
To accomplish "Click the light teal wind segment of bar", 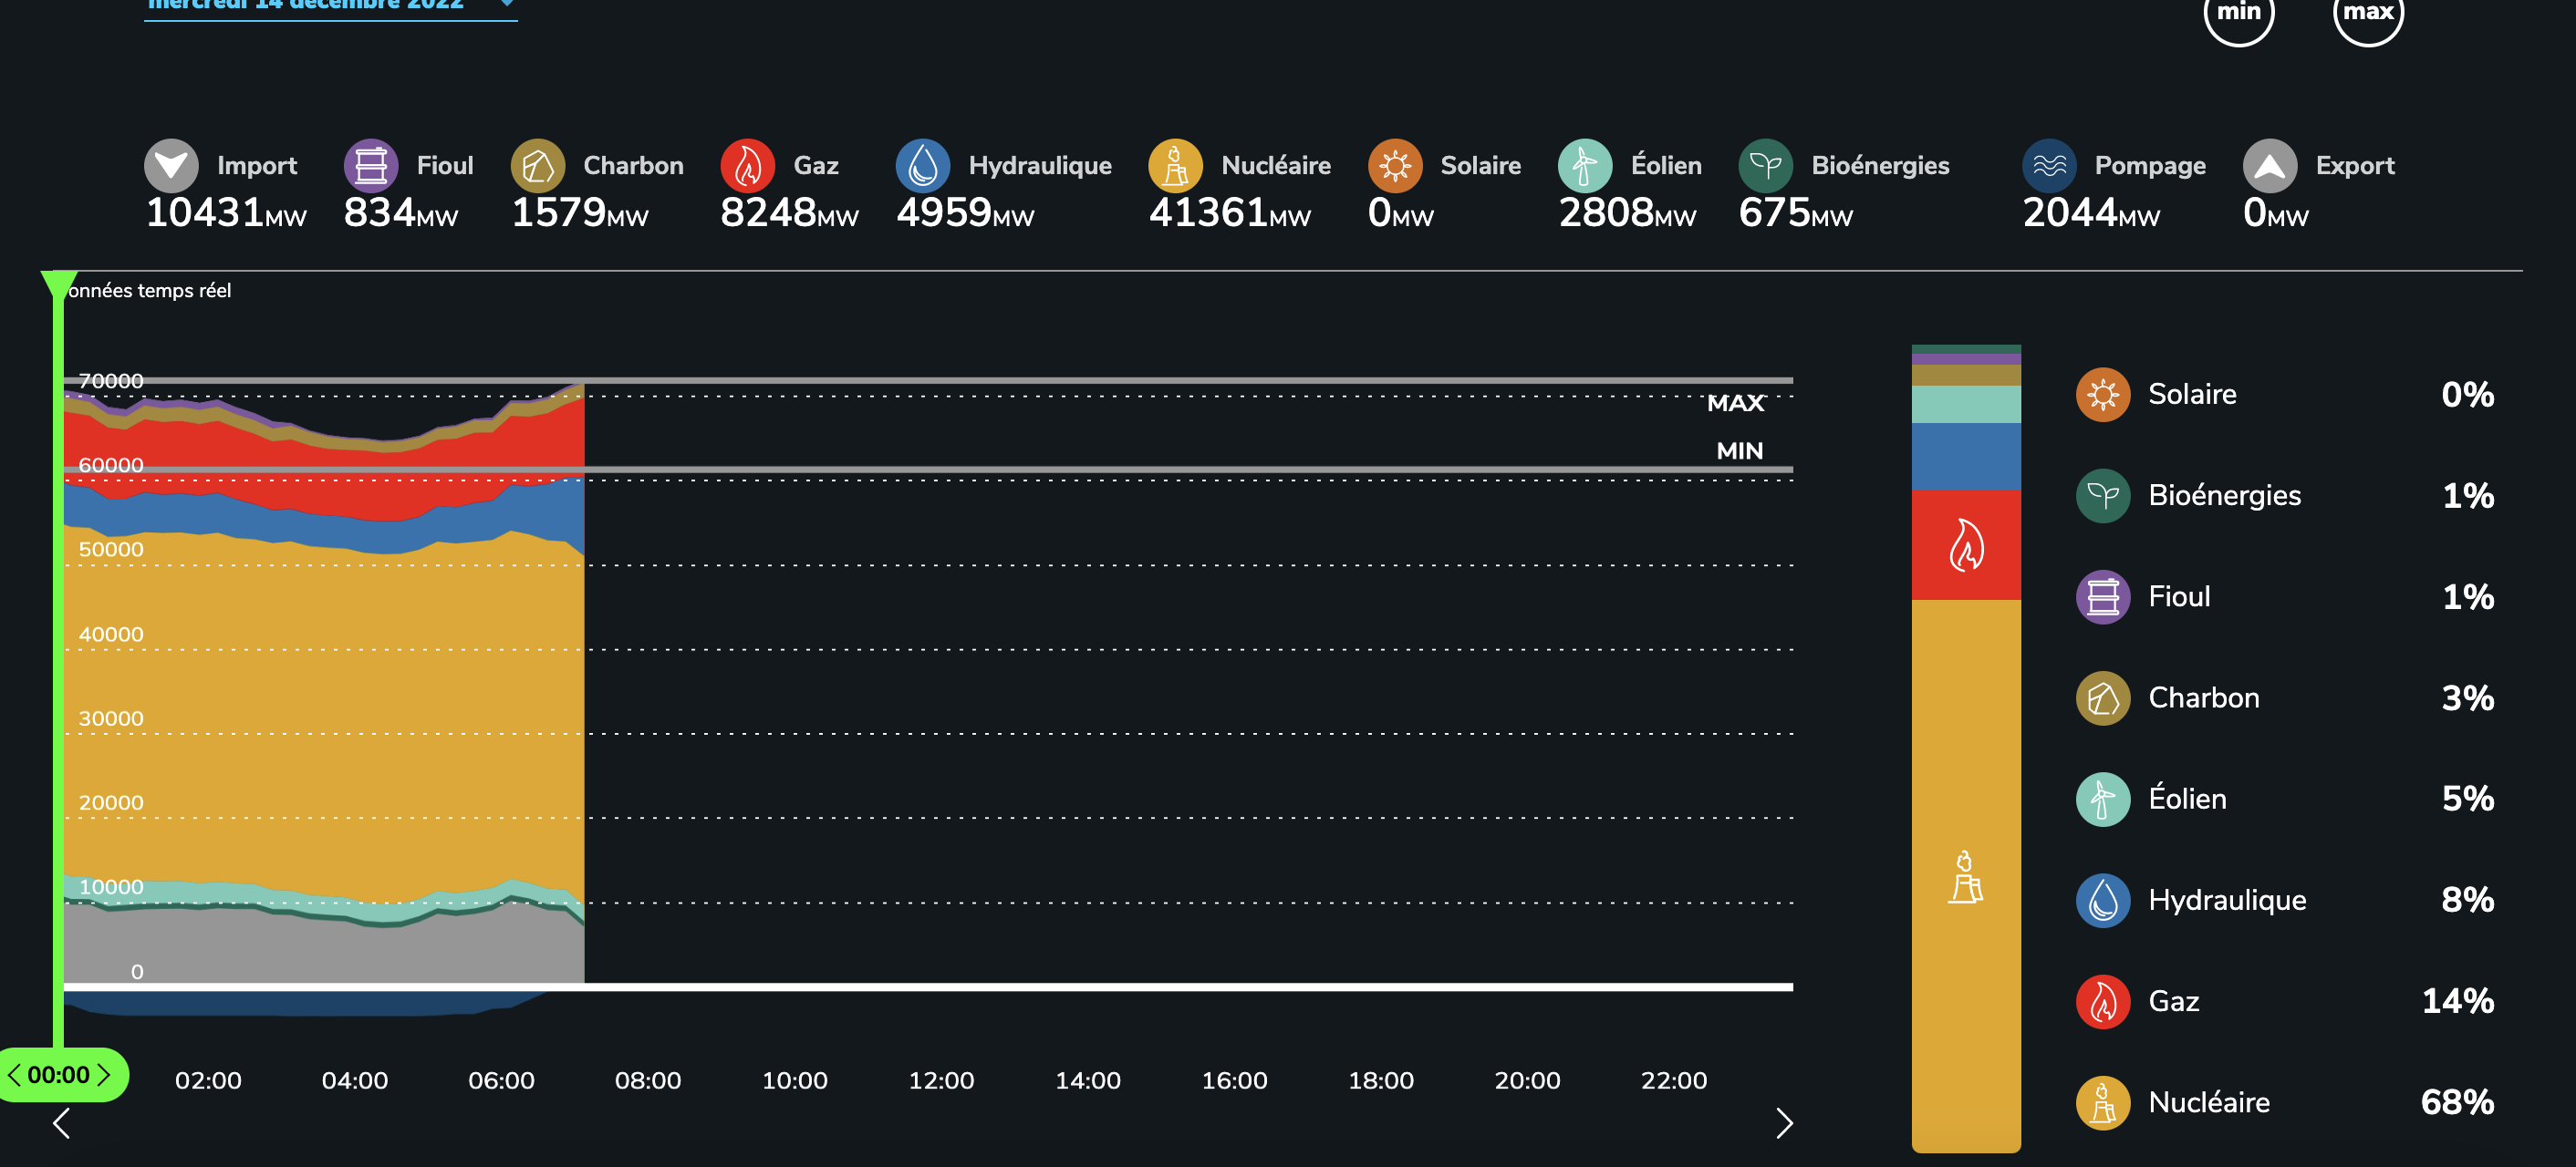I will [1966, 404].
